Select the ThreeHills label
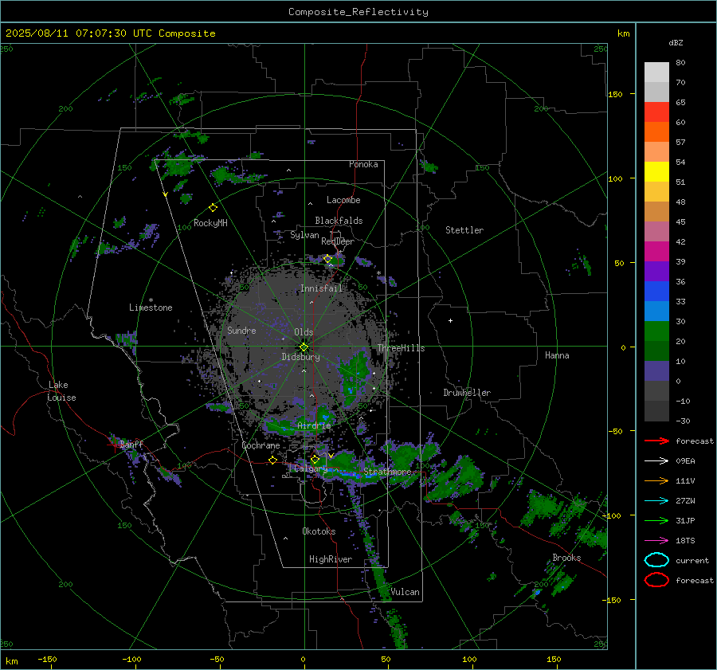 tap(401, 348)
